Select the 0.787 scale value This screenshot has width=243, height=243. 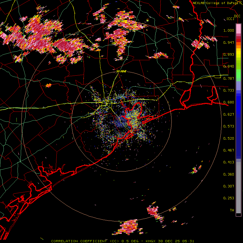point(229,78)
